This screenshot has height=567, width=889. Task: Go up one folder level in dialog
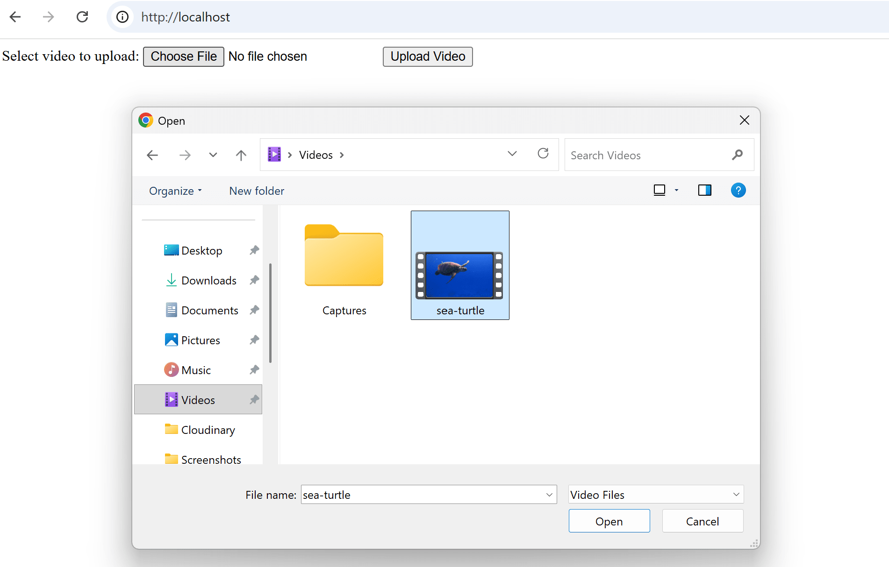241,155
